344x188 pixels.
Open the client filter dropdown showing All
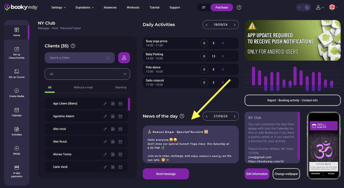coord(87,74)
